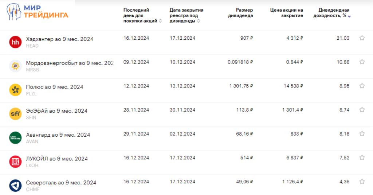
Task: Click the SFI company logo icon
Action: point(15,114)
